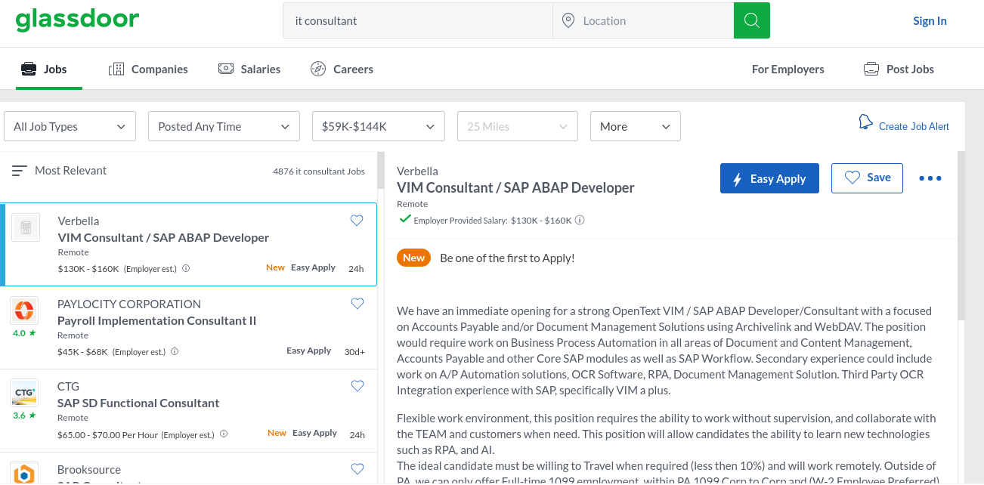Viewport: 984px width, 485px height.
Task: Click the Verbella company name in detail header
Action: [x=417, y=171]
